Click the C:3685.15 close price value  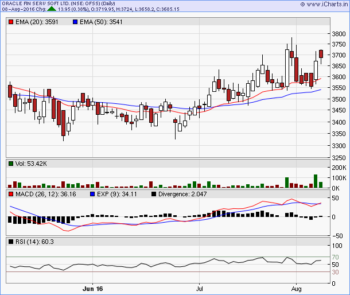point(168,9)
